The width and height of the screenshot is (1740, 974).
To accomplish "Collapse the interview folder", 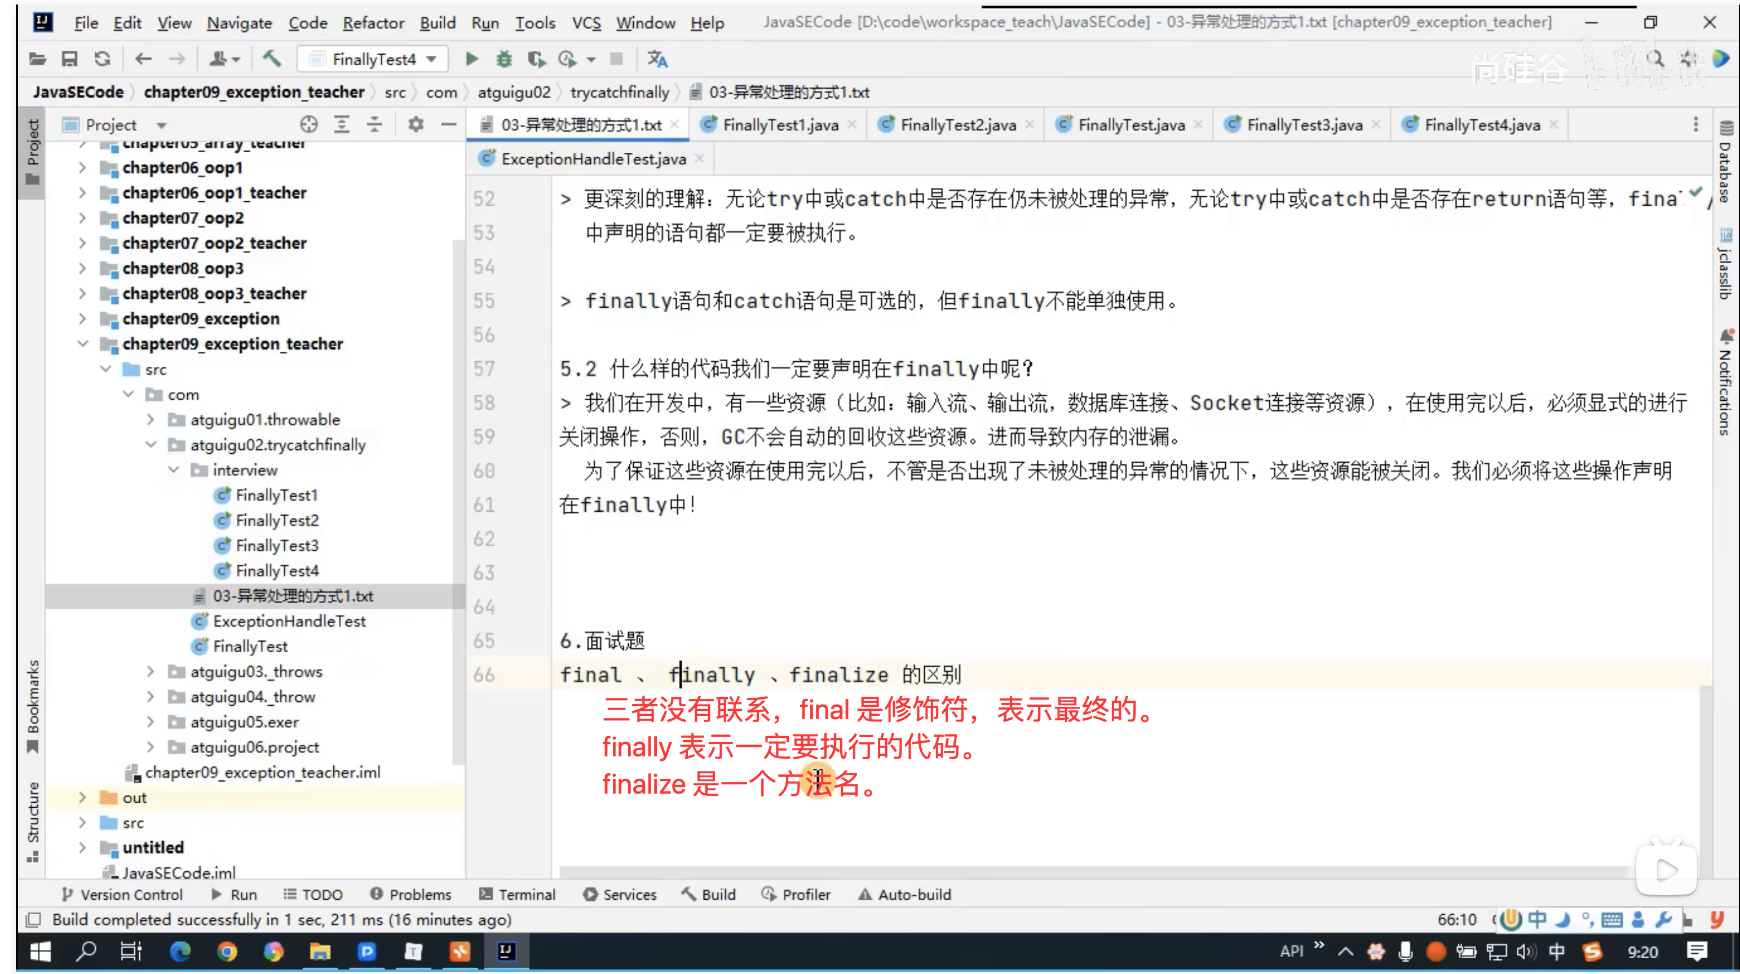I will (174, 470).
